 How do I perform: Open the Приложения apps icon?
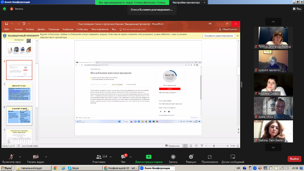(x=210, y=157)
